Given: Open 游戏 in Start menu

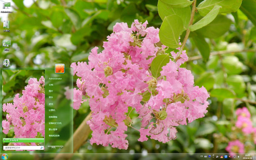Looking at the screenshot, I should (x=51, y=104).
